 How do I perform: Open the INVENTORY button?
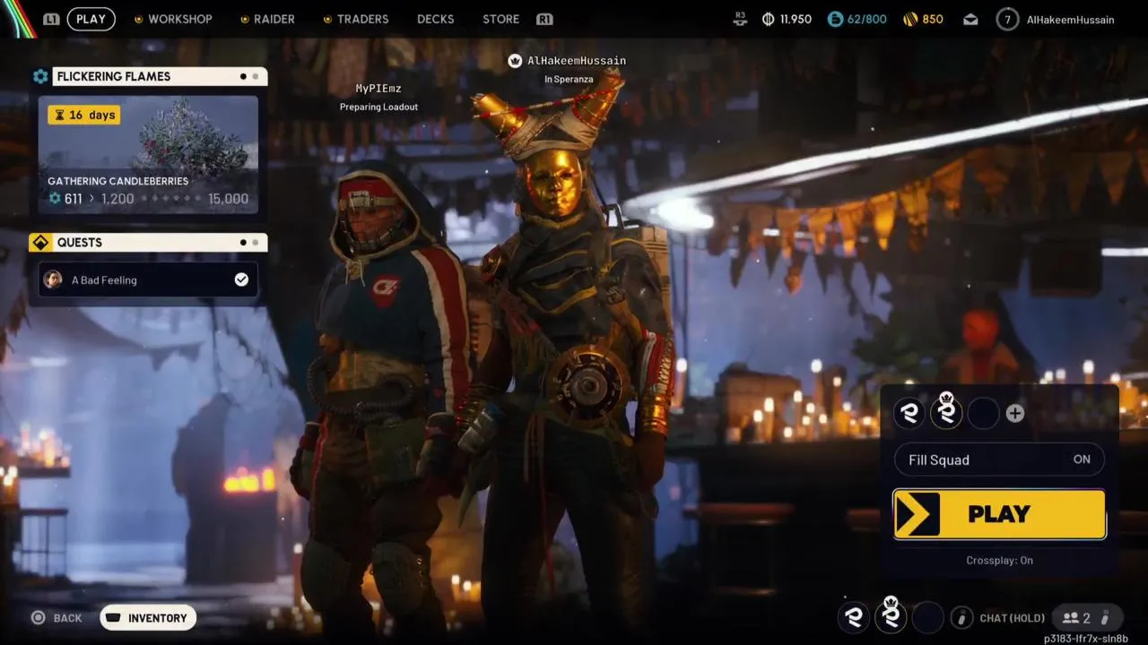[148, 618]
